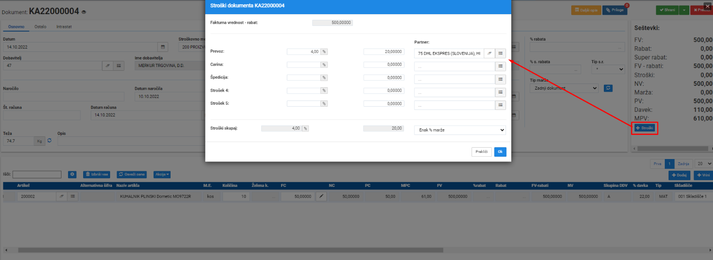Click the bottom horizontal table scrollbar

click(231, 250)
